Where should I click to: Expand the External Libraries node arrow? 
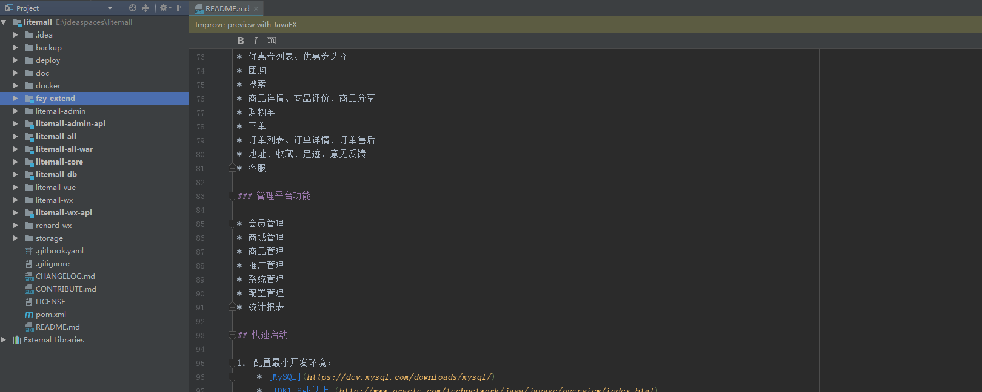point(4,340)
